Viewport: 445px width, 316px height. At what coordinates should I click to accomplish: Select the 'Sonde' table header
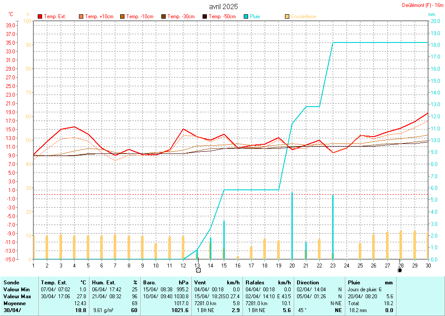(x=11, y=282)
